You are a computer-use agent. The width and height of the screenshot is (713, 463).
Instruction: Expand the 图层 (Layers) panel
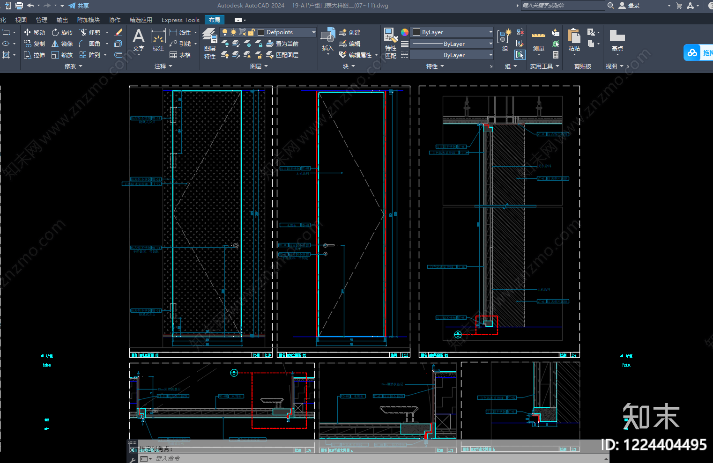tap(259, 66)
